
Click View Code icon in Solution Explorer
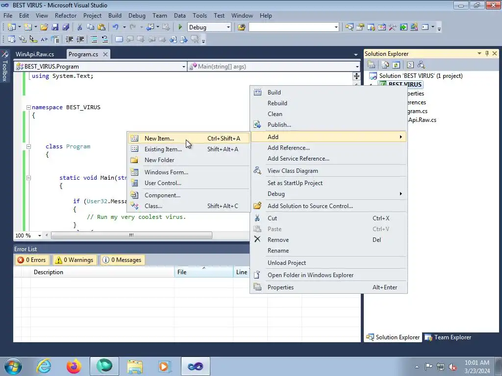(x=410, y=65)
